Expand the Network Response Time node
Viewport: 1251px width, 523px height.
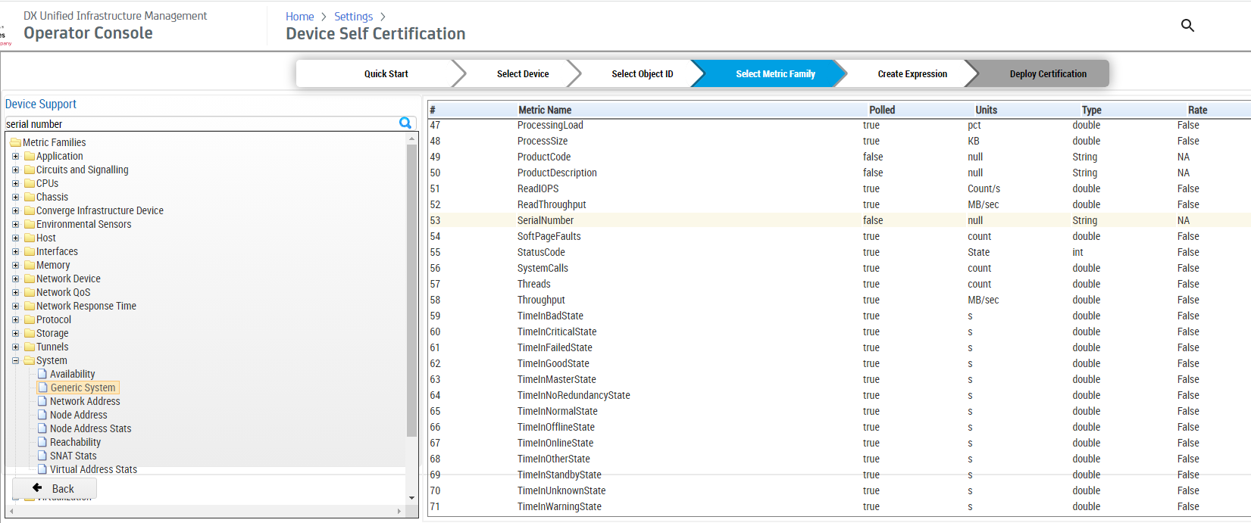tap(15, 306)
